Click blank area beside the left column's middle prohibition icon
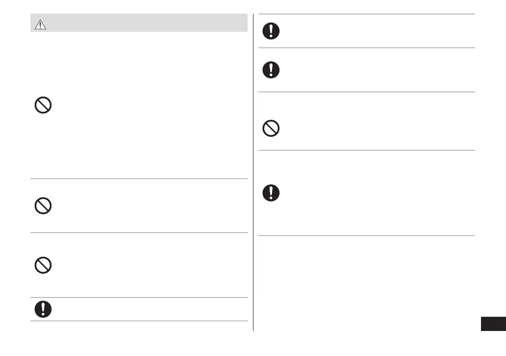Image resolution: width=506 pixels, height=356 pixels. coord(147,205)
